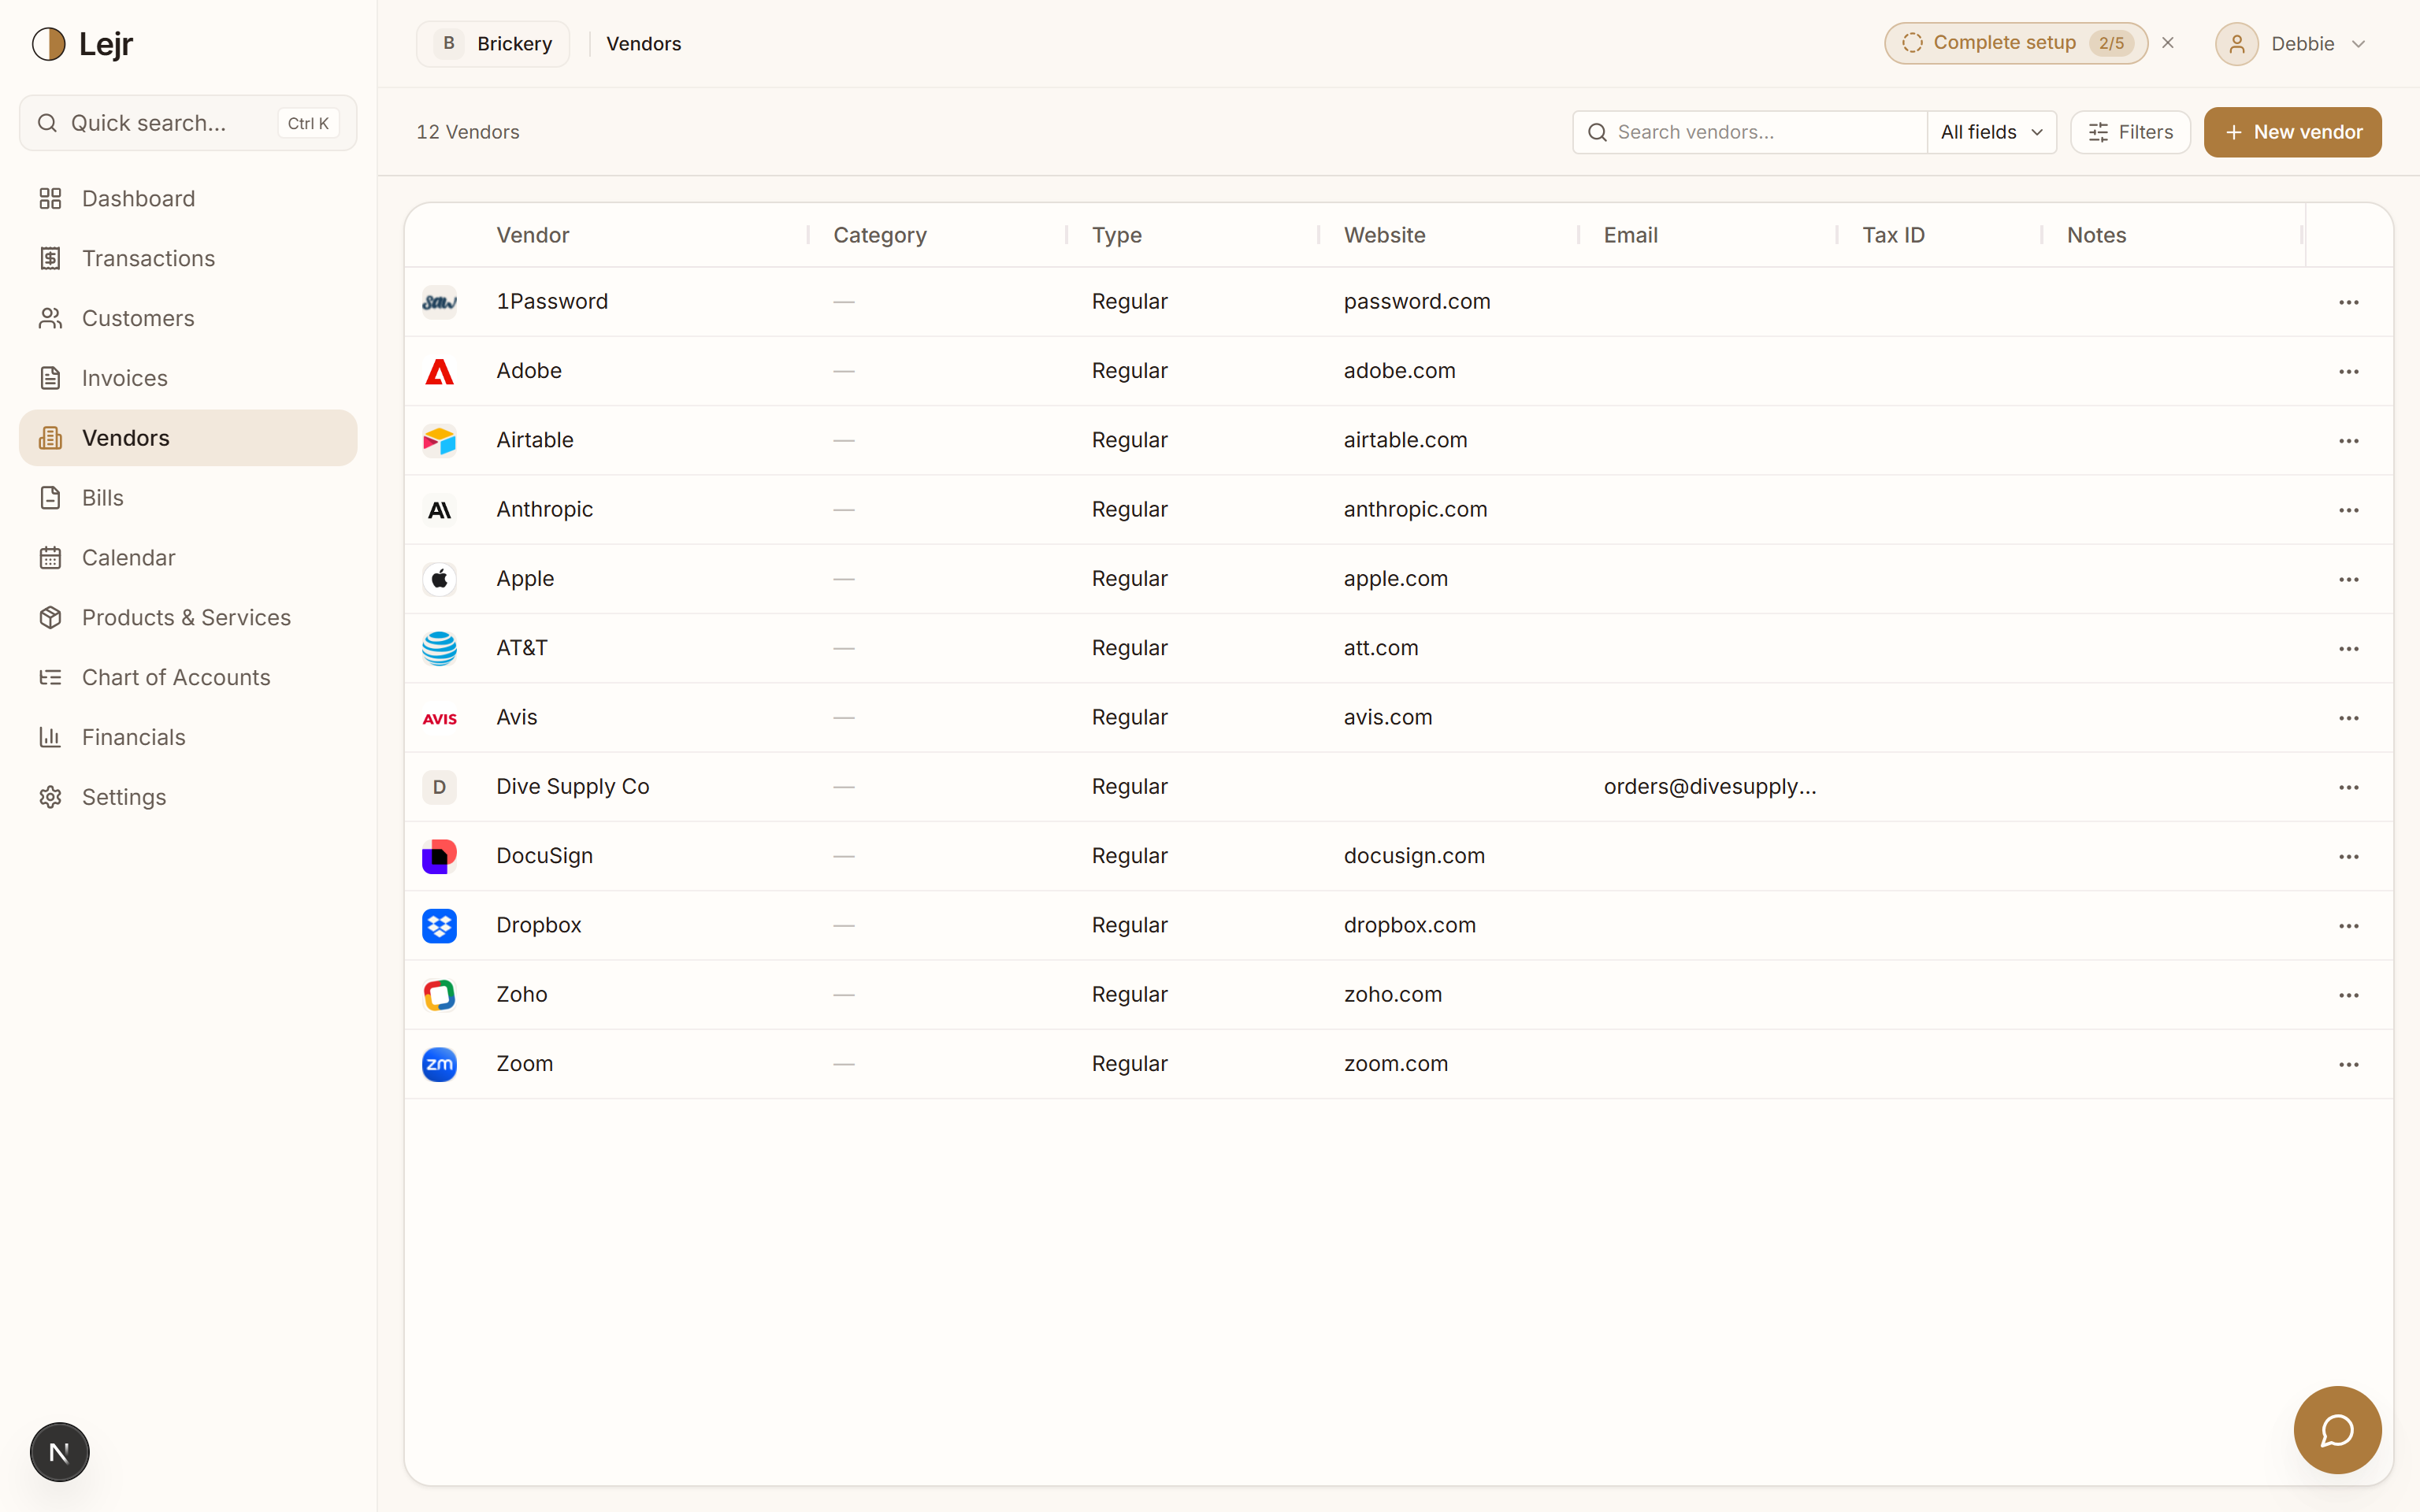The height and width of the screenshot is (1512, 2420).
Task: Open row actions for DocuSign
Action: coord(2348,856)
